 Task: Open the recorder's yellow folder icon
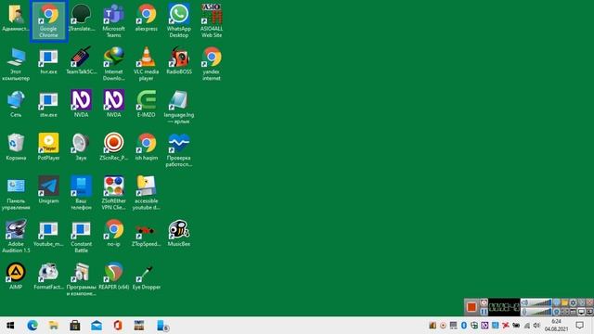coord(565,302)
